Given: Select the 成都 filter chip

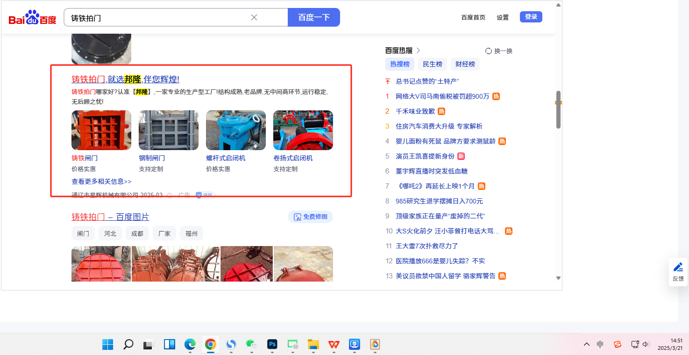Looking at the screenshot, I should pos(137,233).
